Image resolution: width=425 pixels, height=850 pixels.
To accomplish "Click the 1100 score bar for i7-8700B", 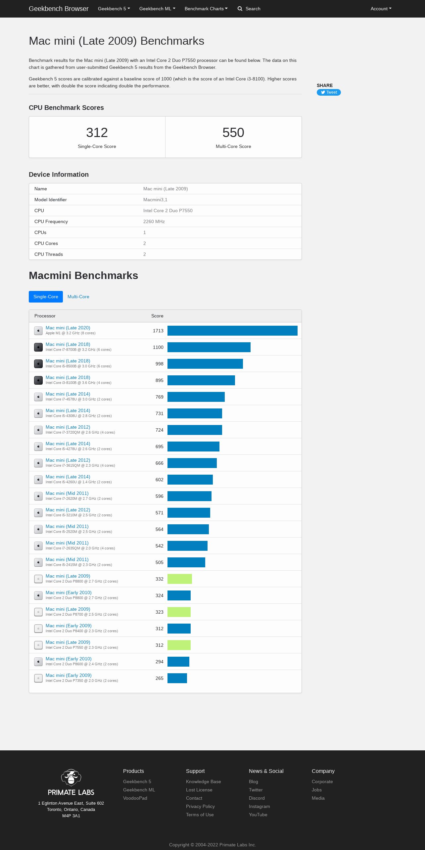I will coord(209,347).
